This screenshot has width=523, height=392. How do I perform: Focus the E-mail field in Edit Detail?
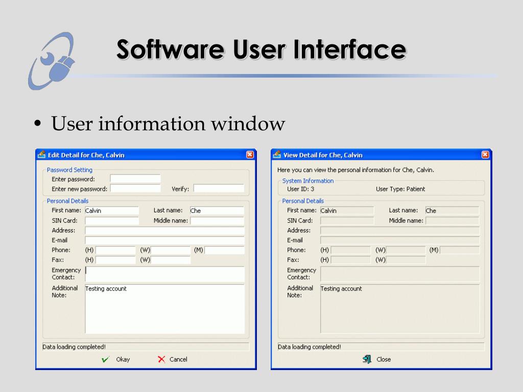click(165, 240)
